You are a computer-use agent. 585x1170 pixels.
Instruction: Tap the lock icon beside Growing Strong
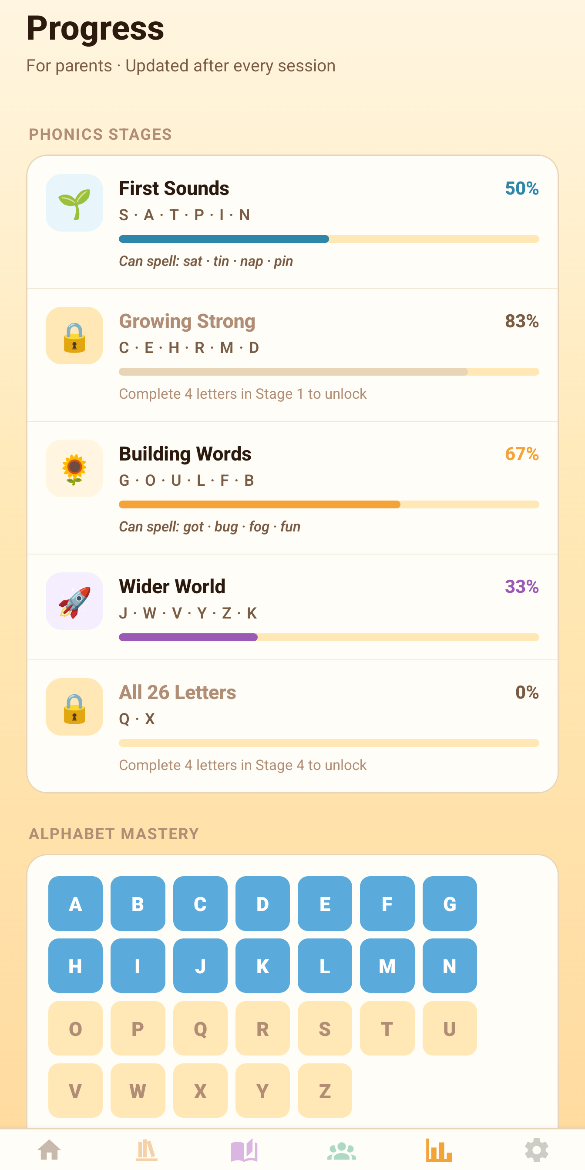[x=74, y=336]
